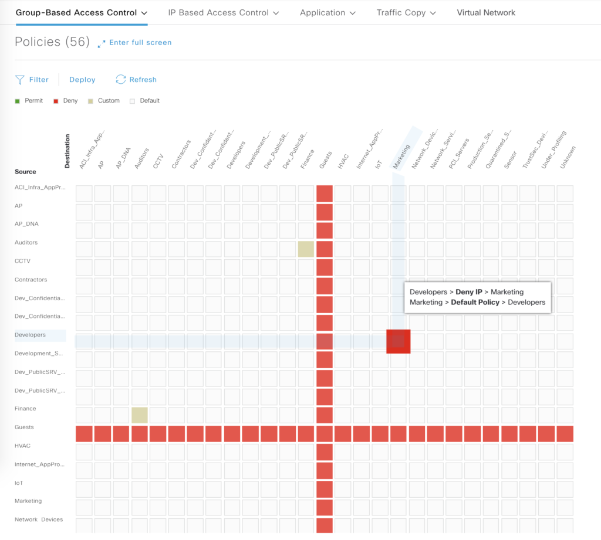Click the white Default legend square
601x540 pixels.
[x=133, y=101]
